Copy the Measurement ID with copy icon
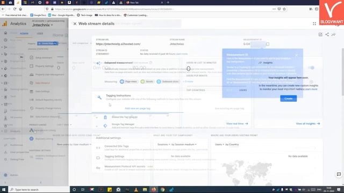Viewport: 344px width, 193px height. click(268, 44)
